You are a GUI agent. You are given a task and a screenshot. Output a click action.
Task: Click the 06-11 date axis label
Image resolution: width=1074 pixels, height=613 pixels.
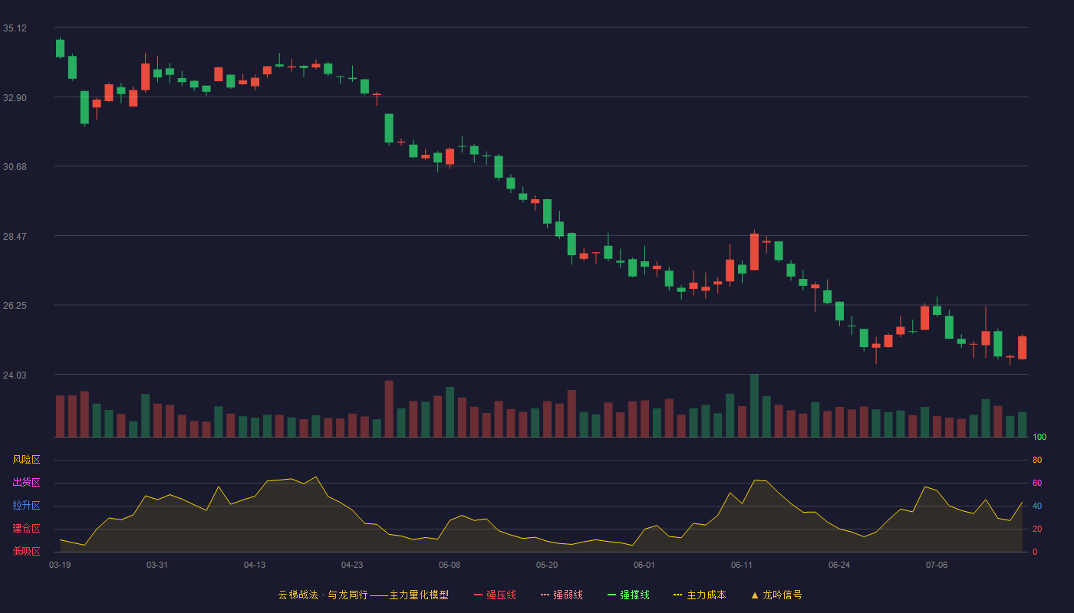(x=742, y=565)
